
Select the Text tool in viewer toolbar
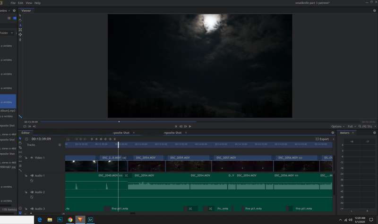(x=20, y=25)
